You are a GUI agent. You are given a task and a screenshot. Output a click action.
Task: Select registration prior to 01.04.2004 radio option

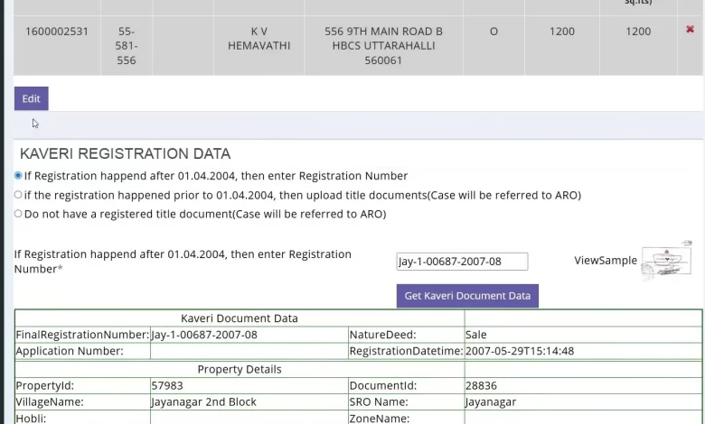click(x=18, y=195)
